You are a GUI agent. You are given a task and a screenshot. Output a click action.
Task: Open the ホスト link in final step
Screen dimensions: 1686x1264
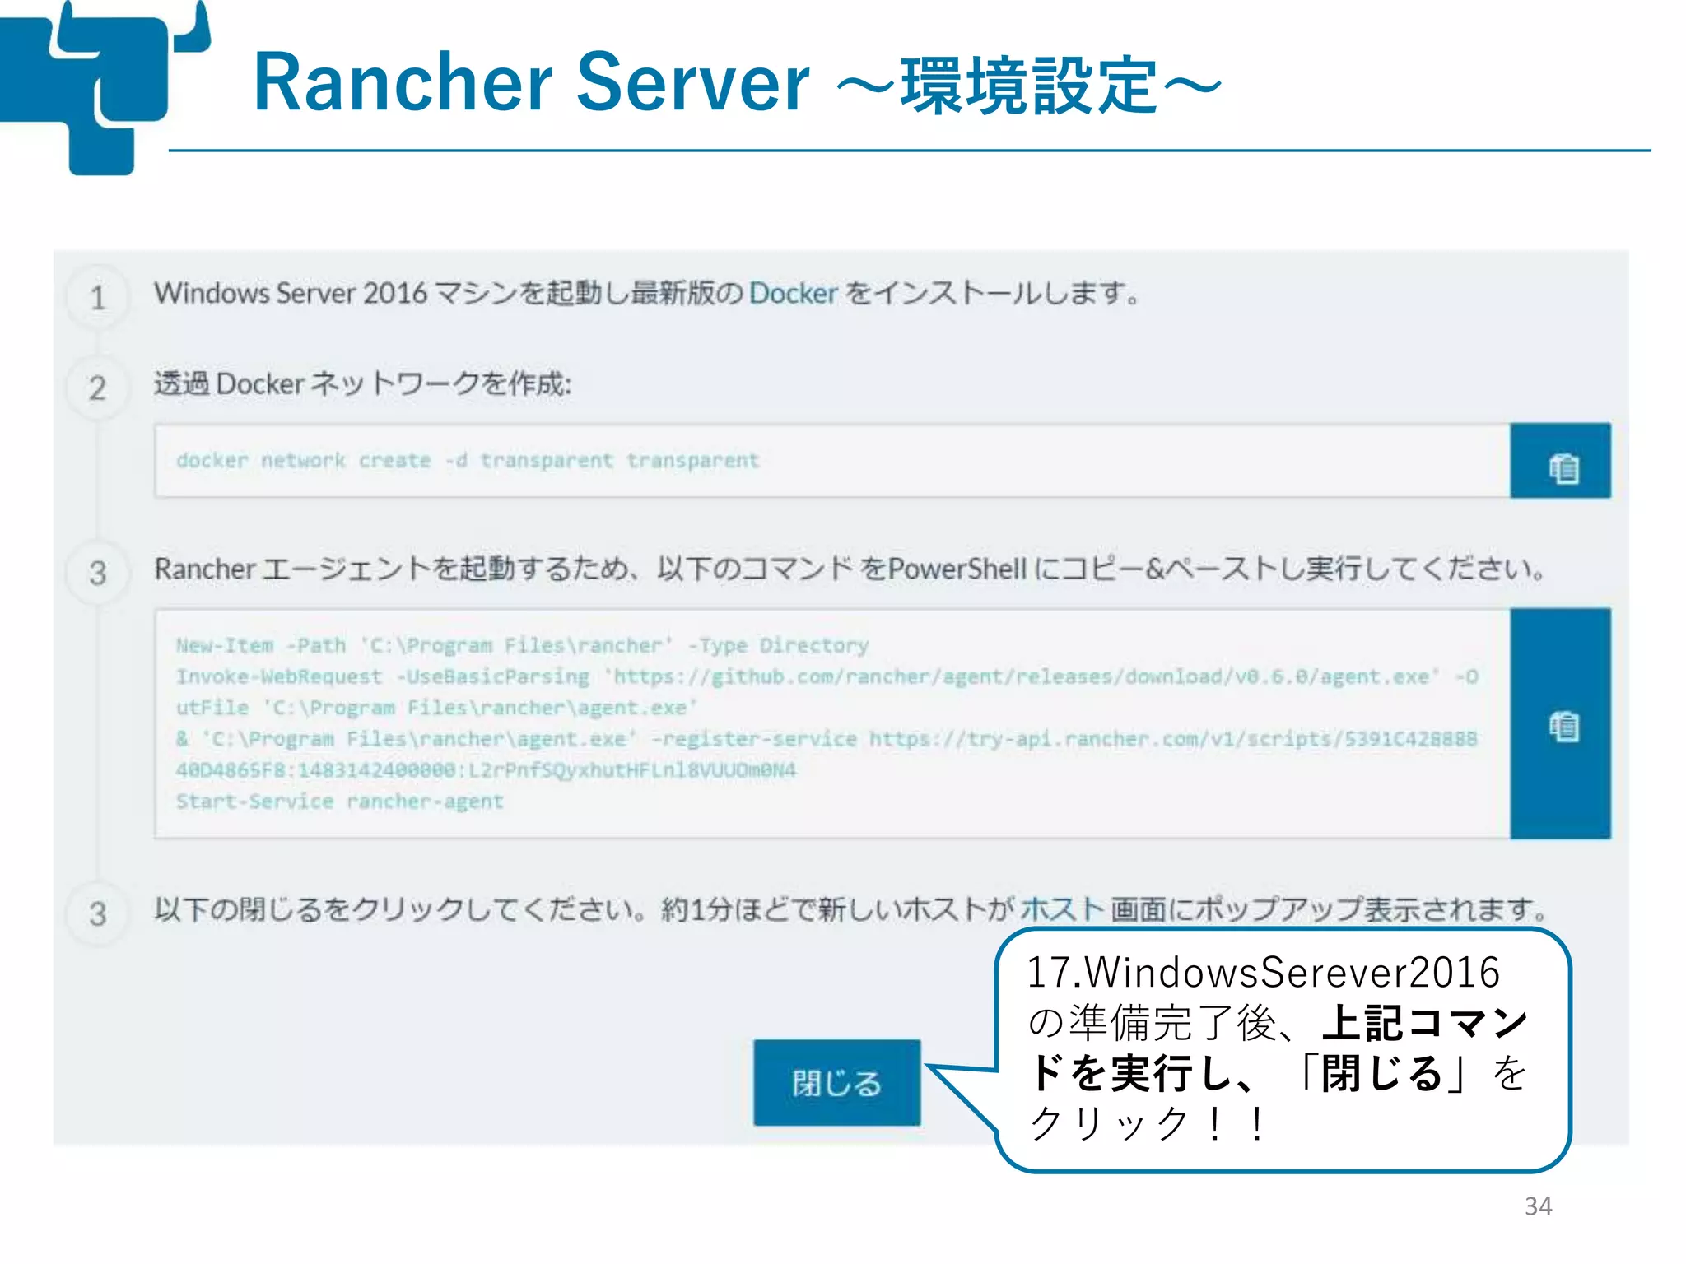pos(1062,909)
